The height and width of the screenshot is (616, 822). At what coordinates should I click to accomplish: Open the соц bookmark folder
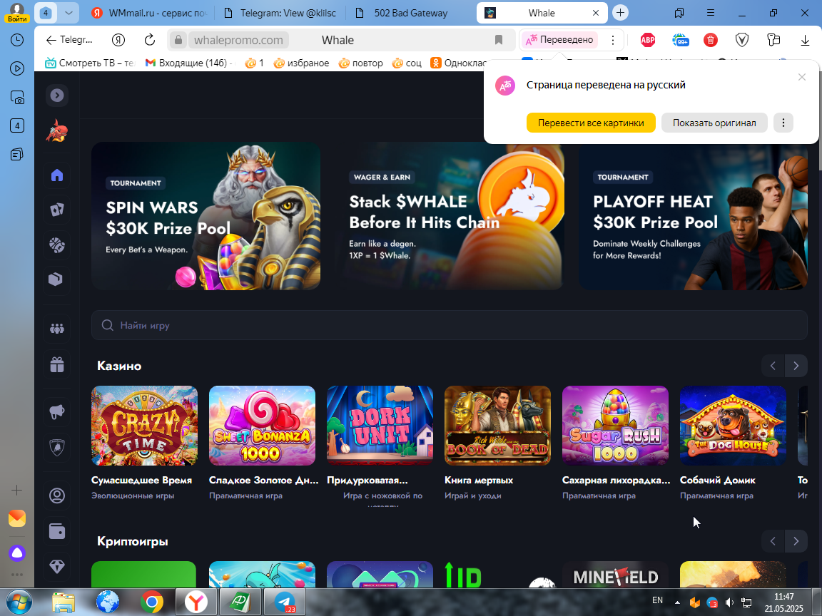[x=407, y=63]
